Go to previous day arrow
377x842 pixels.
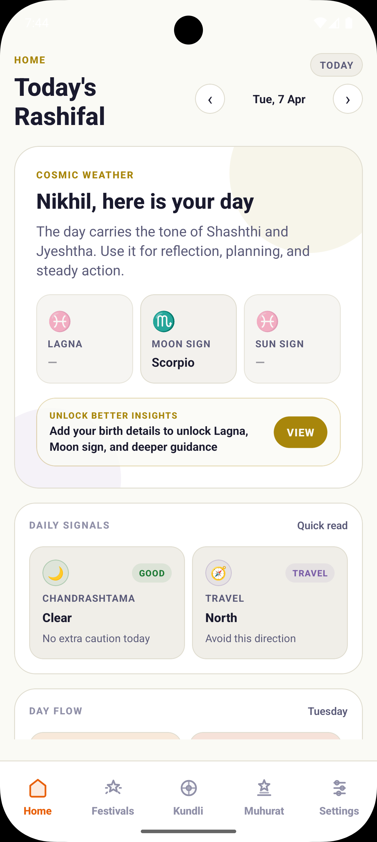click(210, 99)
